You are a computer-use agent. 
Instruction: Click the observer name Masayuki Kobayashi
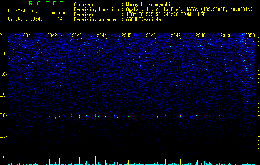coord(148,5)
